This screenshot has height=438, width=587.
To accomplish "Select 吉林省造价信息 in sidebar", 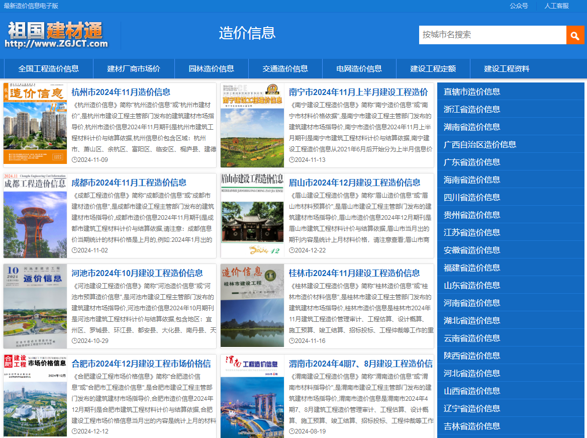I will pyautogui.click(x=511, y=426).
